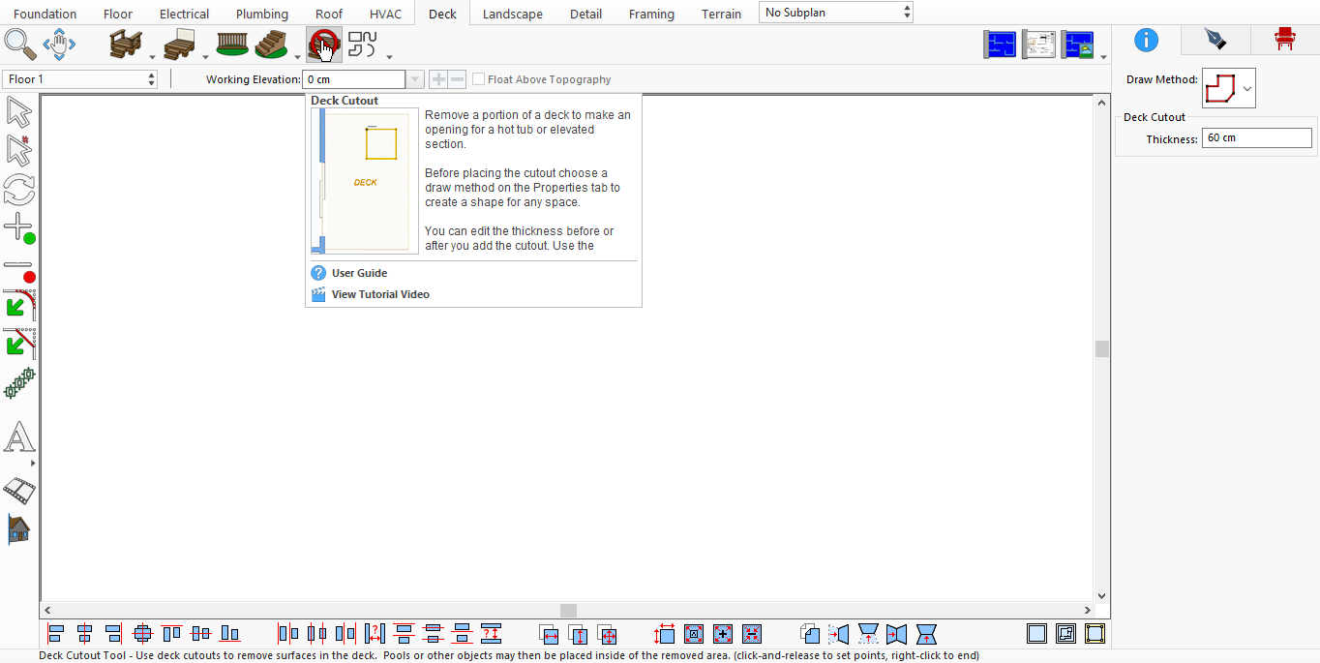
Task: Click the Deck Cutout tool icon
Action: point(323,45)
